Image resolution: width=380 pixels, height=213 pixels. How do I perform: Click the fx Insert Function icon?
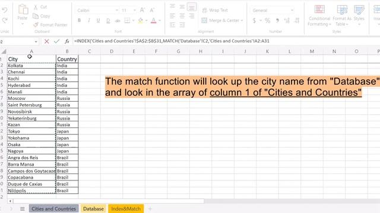(x=67, y=41)
